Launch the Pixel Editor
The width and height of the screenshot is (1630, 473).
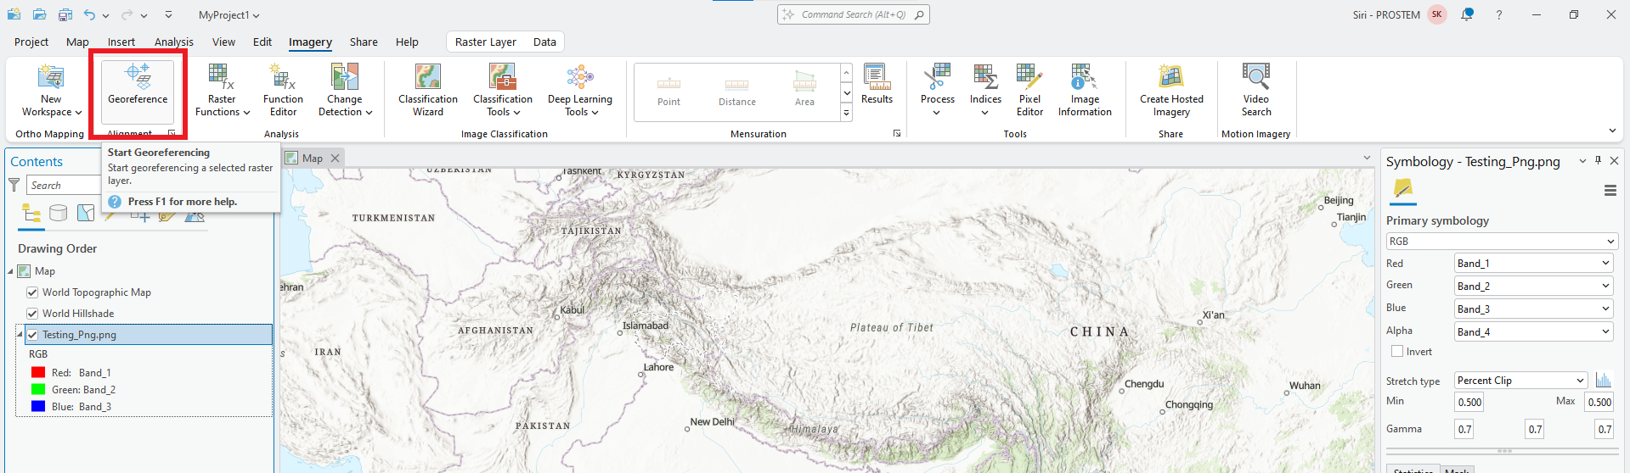tap(1029, 91)
